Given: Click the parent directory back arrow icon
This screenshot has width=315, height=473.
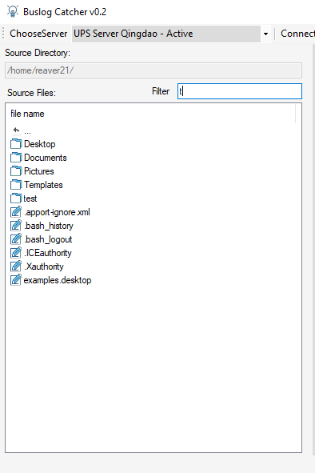Looking at the screenshot, I should [x=16, y=130].
